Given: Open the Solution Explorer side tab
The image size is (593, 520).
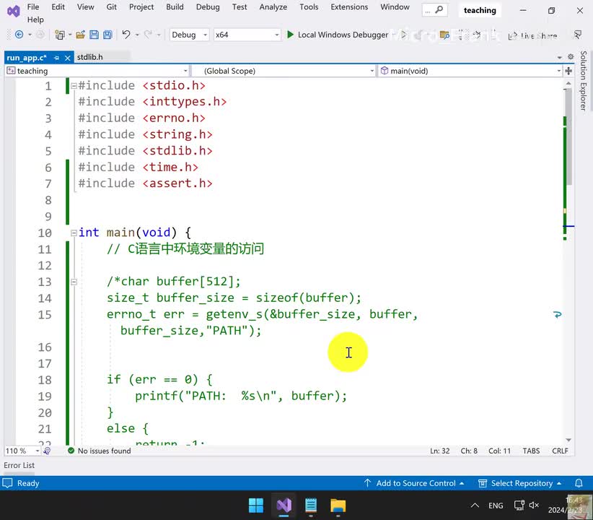Looking at the screenshot, I should click(x=583, y=81).
